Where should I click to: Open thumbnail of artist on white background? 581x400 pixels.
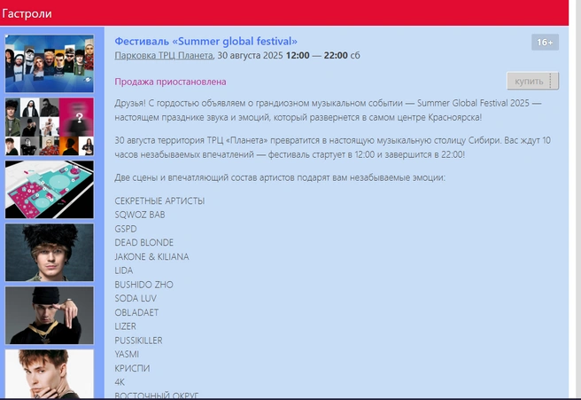coord(50,374)
